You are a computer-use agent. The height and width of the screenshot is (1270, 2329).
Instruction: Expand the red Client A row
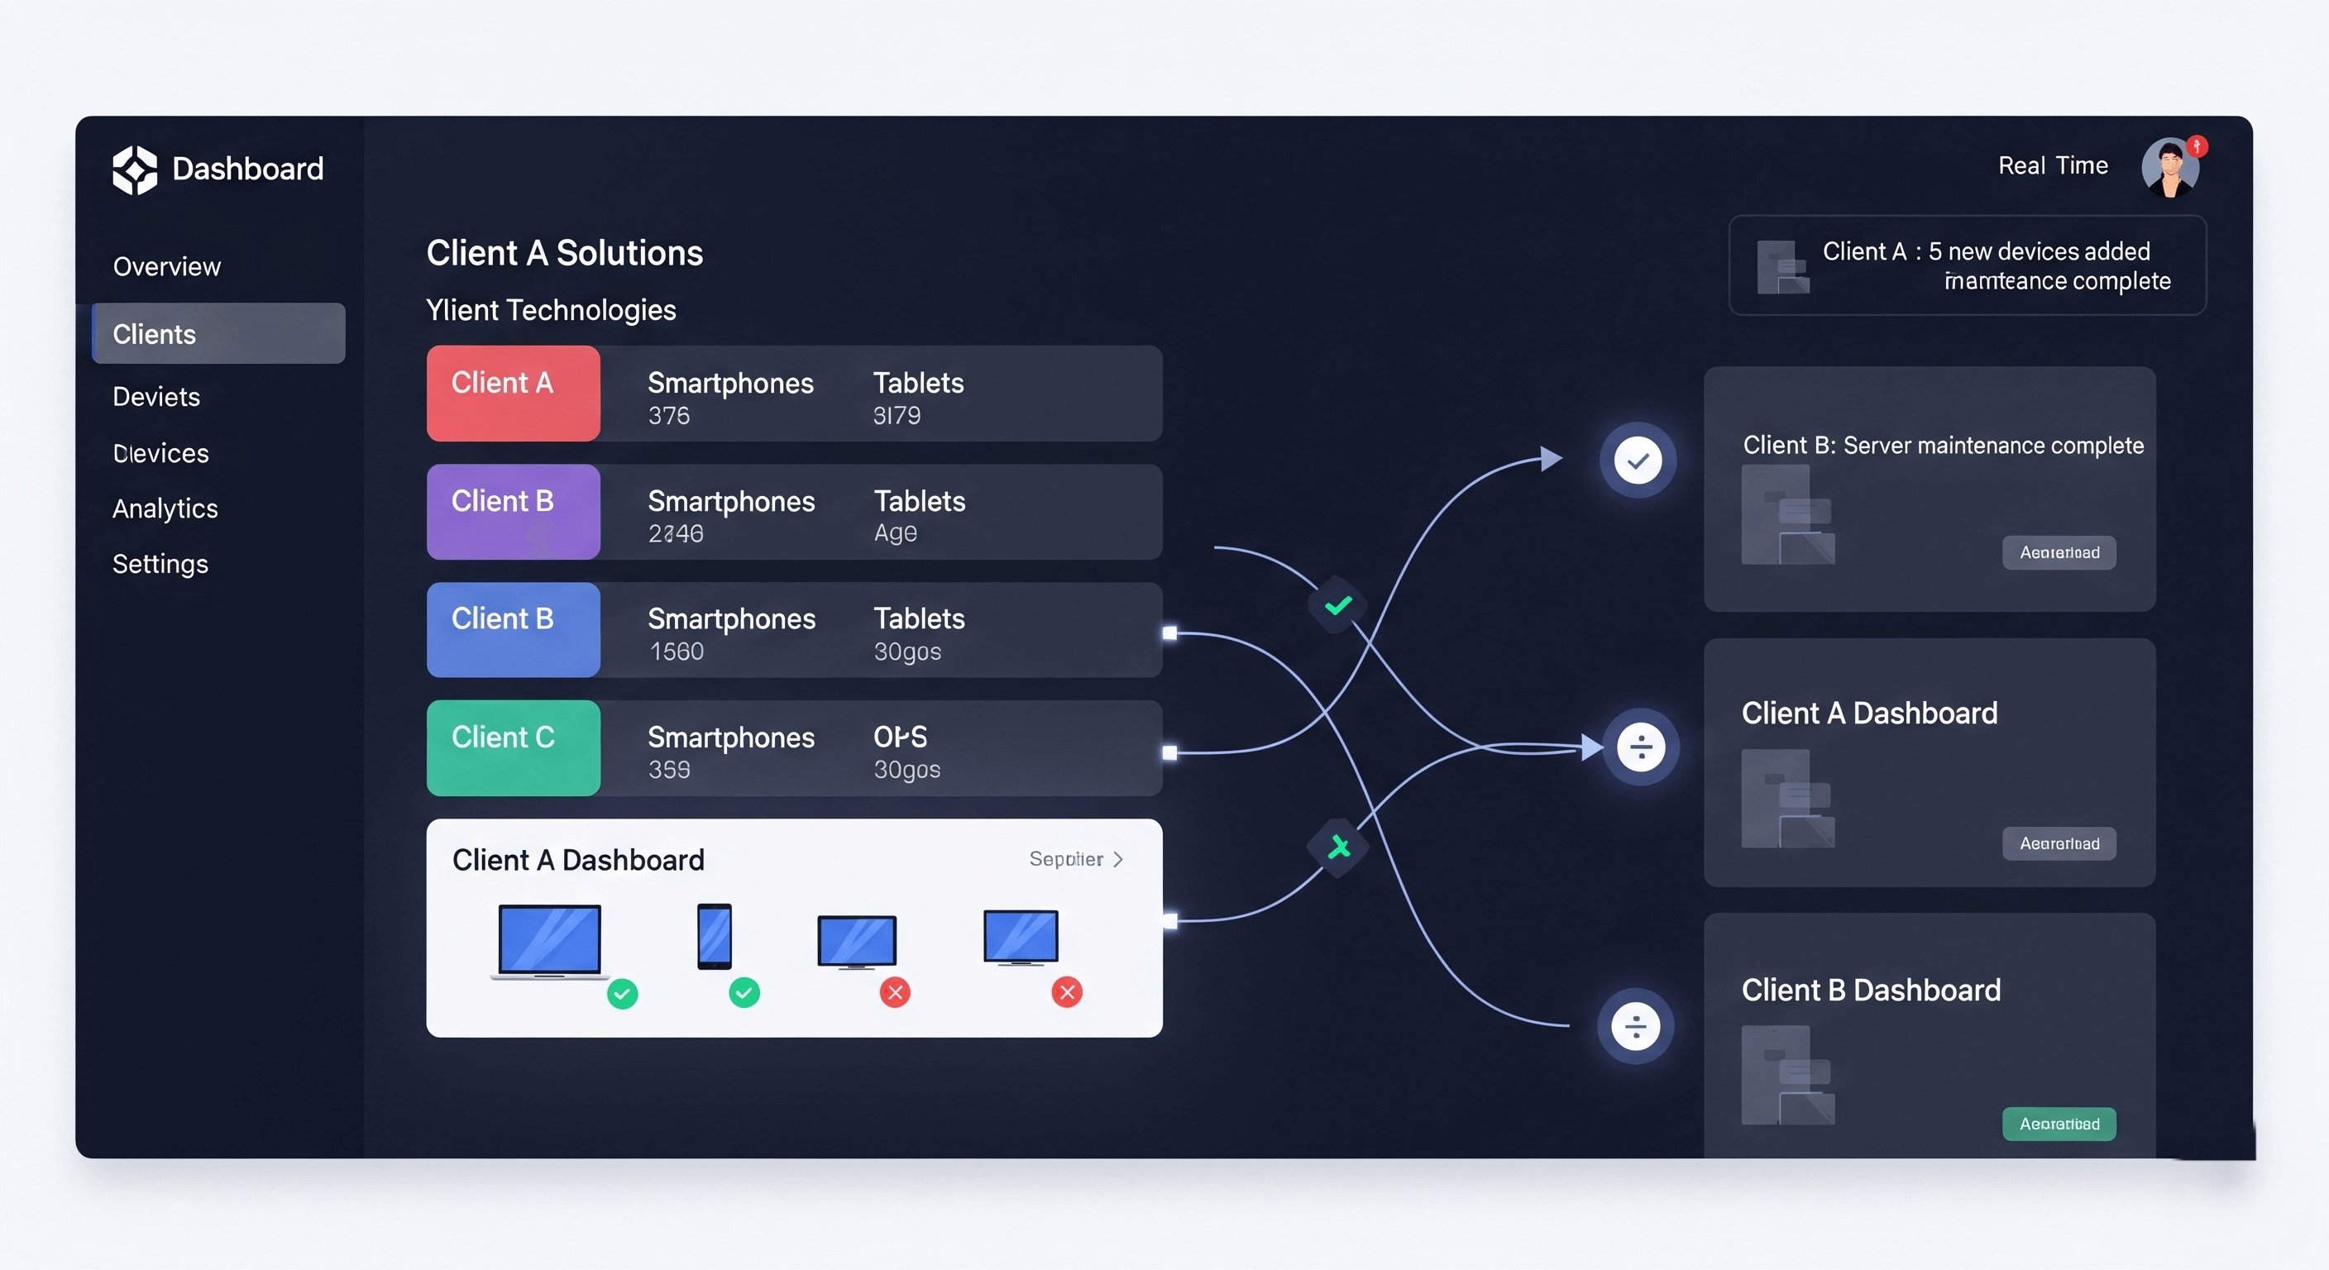pyautogui.click(x=794, y=394)
